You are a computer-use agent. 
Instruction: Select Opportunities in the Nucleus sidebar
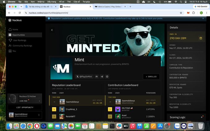25,35
